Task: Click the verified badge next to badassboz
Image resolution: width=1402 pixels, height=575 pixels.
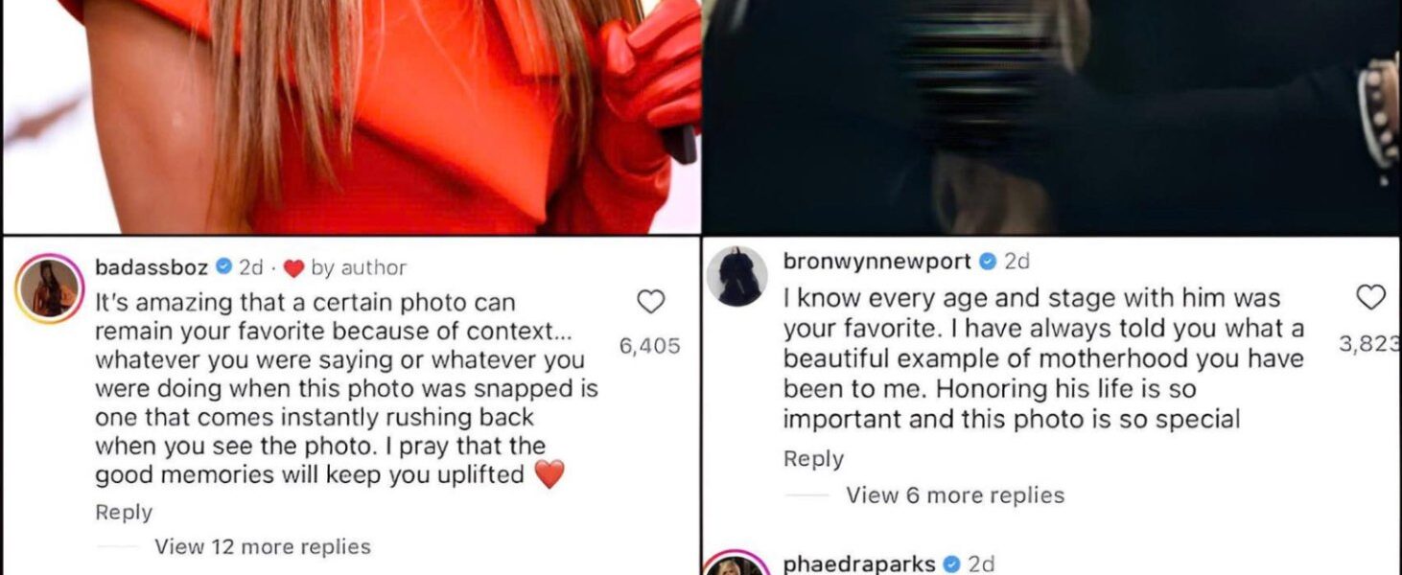Action: pos(222,267)
